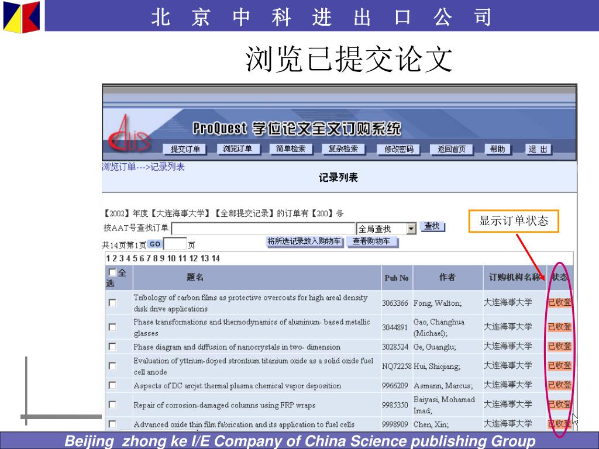Click Pub No 9985350
The image size is (599, 449).
coord(395,405)
